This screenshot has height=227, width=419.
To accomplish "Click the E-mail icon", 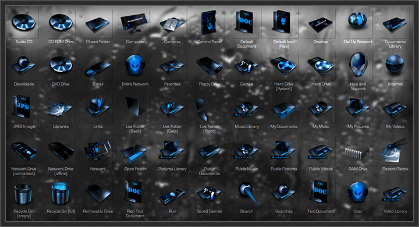I will [98, 69].
